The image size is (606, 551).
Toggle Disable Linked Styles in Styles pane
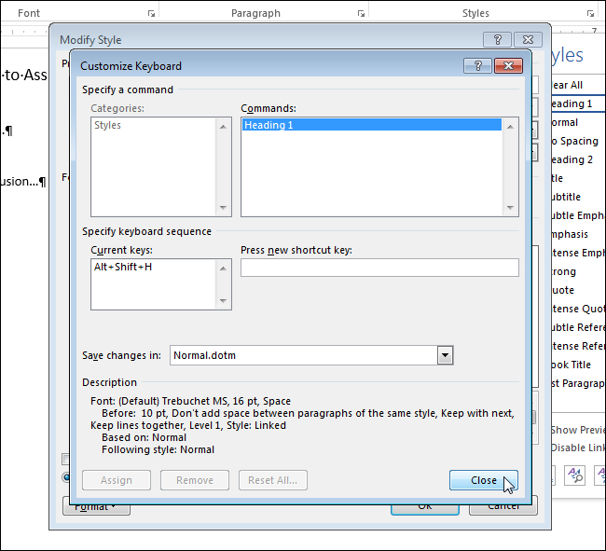point(578,448)
